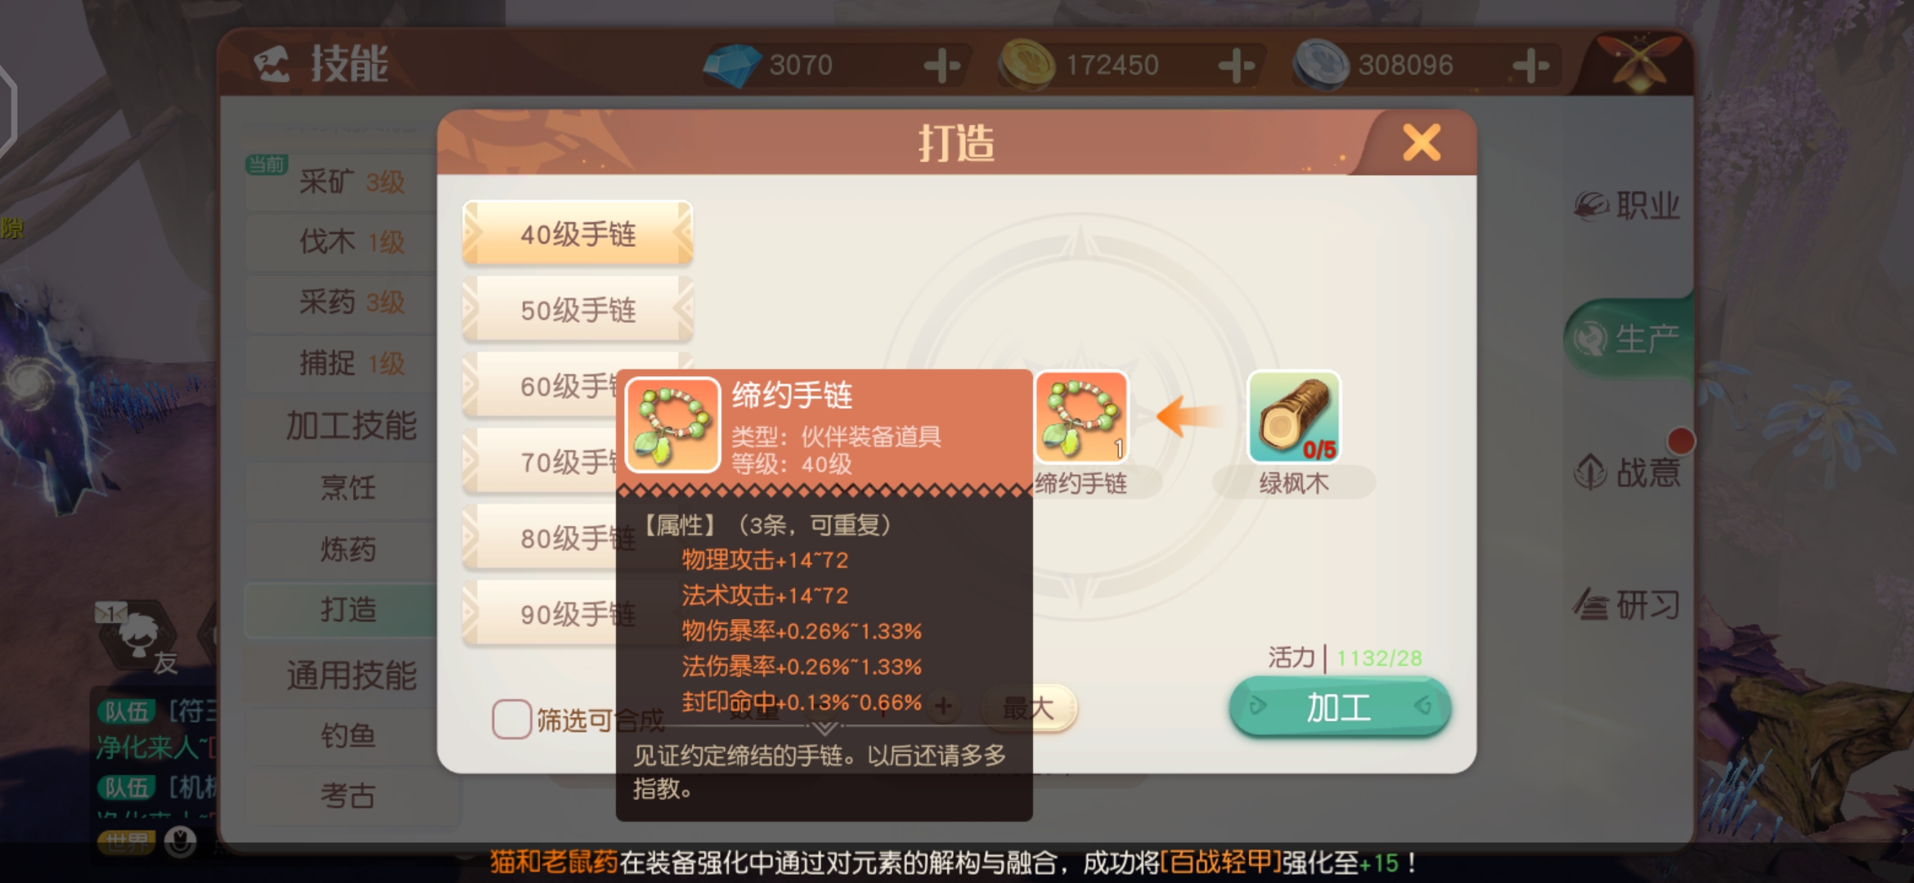Open the butterfly icon at top right
The image size is (1914, 883).
pos(1640,61)
